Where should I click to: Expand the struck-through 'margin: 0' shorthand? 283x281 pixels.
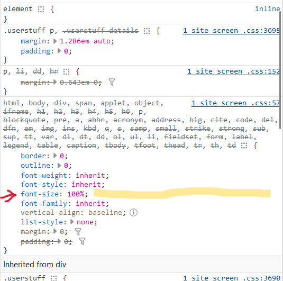coord(55,231)
